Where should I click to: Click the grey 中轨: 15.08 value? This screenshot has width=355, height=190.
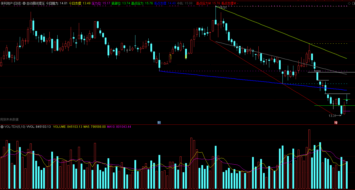point(185,4)
